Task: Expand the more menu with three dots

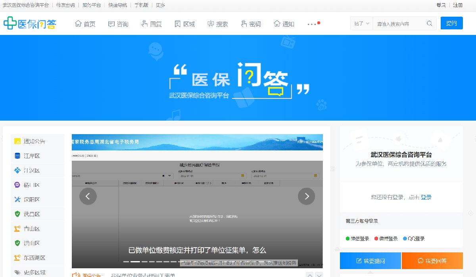Action: [x=312, y=24]
